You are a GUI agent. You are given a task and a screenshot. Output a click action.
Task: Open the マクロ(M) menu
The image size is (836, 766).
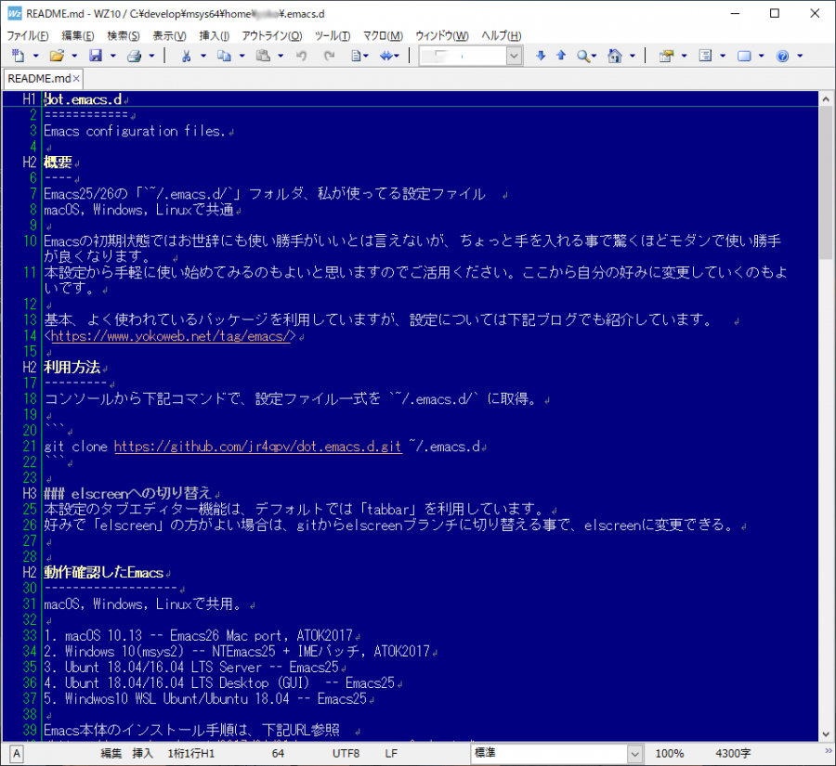tap(383, 35)
